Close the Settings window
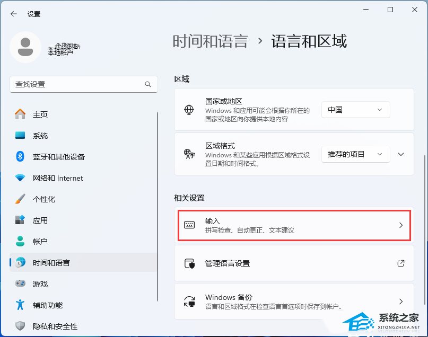Viewport: 428px width, 337px height. click(x=415, y=10)
